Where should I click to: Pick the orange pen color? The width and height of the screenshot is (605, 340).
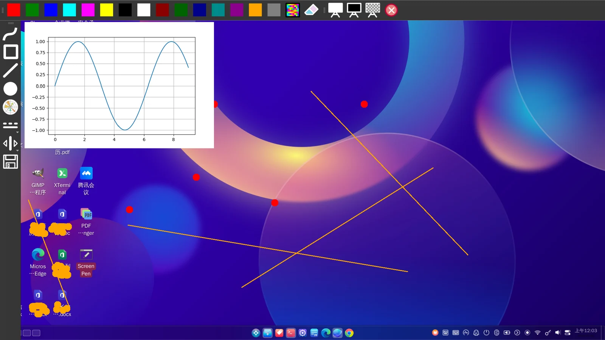coord(255,10)
